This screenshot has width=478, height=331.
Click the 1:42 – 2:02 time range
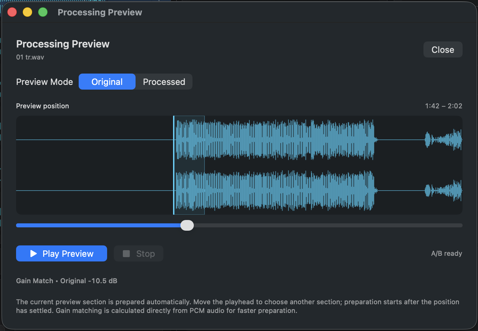coord(444,106)
